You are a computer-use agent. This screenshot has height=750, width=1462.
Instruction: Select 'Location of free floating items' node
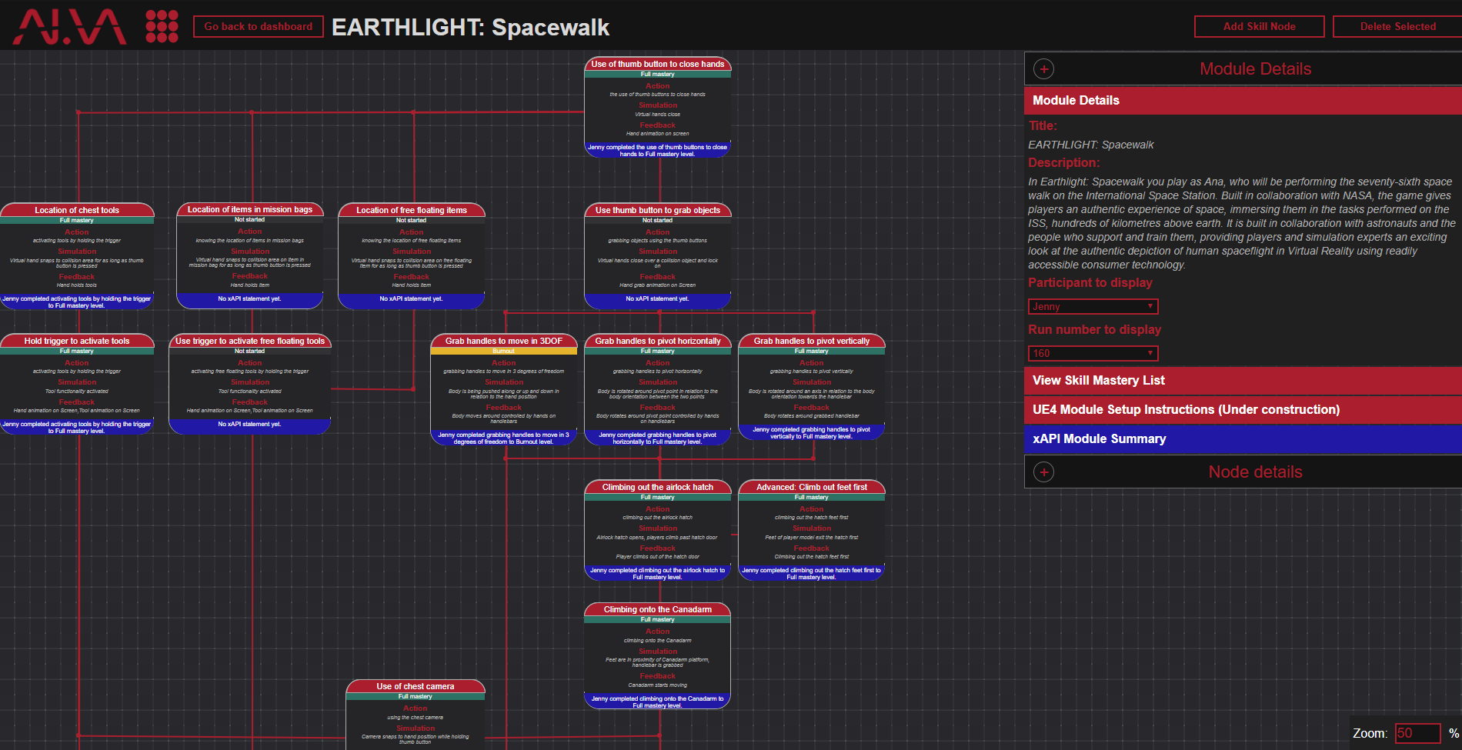coord(412,256)
